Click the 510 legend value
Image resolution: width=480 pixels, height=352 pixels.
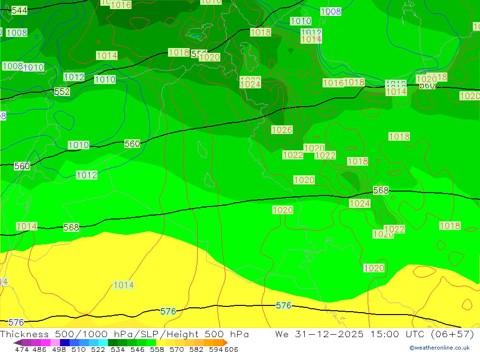click(x=78, y=349)
